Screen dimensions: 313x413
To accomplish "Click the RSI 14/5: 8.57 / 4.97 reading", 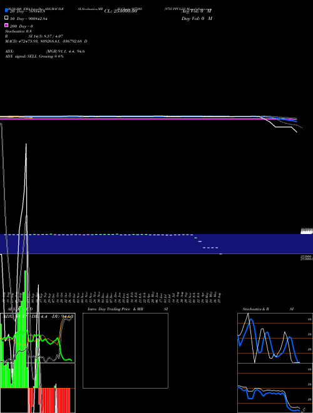I will click(x=34, y=36).
